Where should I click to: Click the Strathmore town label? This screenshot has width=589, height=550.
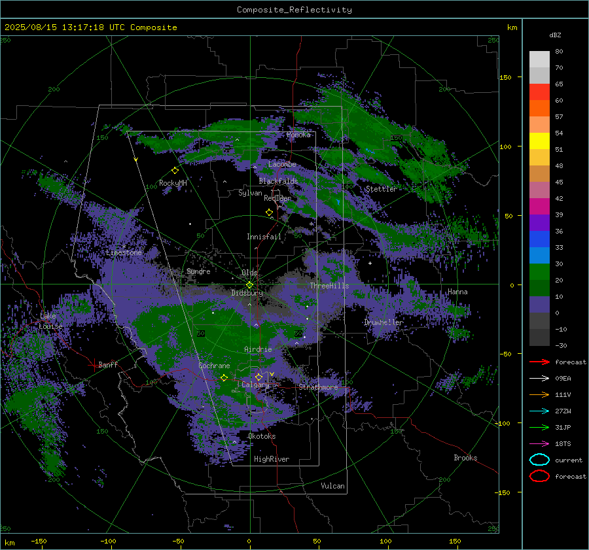[x=318, y=387]
